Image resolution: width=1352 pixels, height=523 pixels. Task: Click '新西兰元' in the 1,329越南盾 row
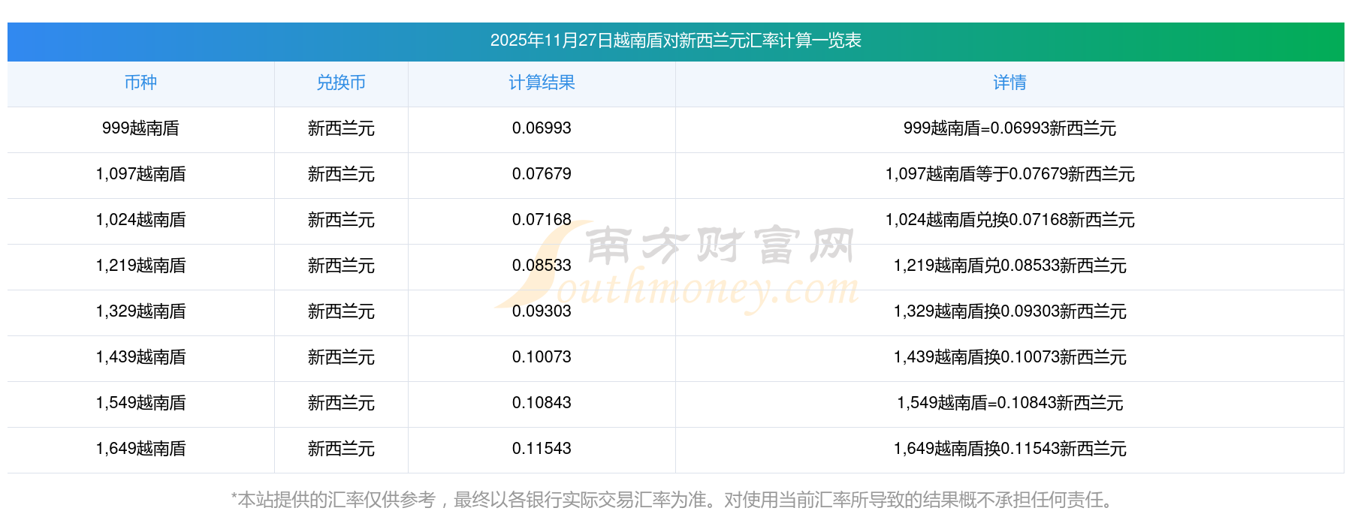click(x=341, y=311)
